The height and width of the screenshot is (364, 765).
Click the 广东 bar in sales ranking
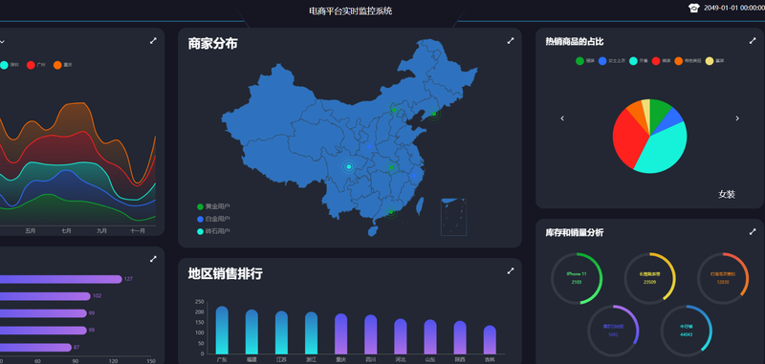click(222, 330)
